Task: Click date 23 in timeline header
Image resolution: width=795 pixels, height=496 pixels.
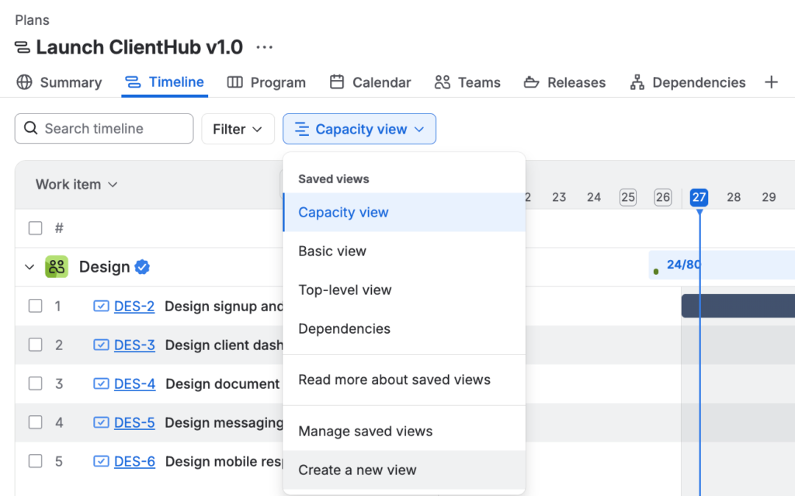Action: click(559, 197)
